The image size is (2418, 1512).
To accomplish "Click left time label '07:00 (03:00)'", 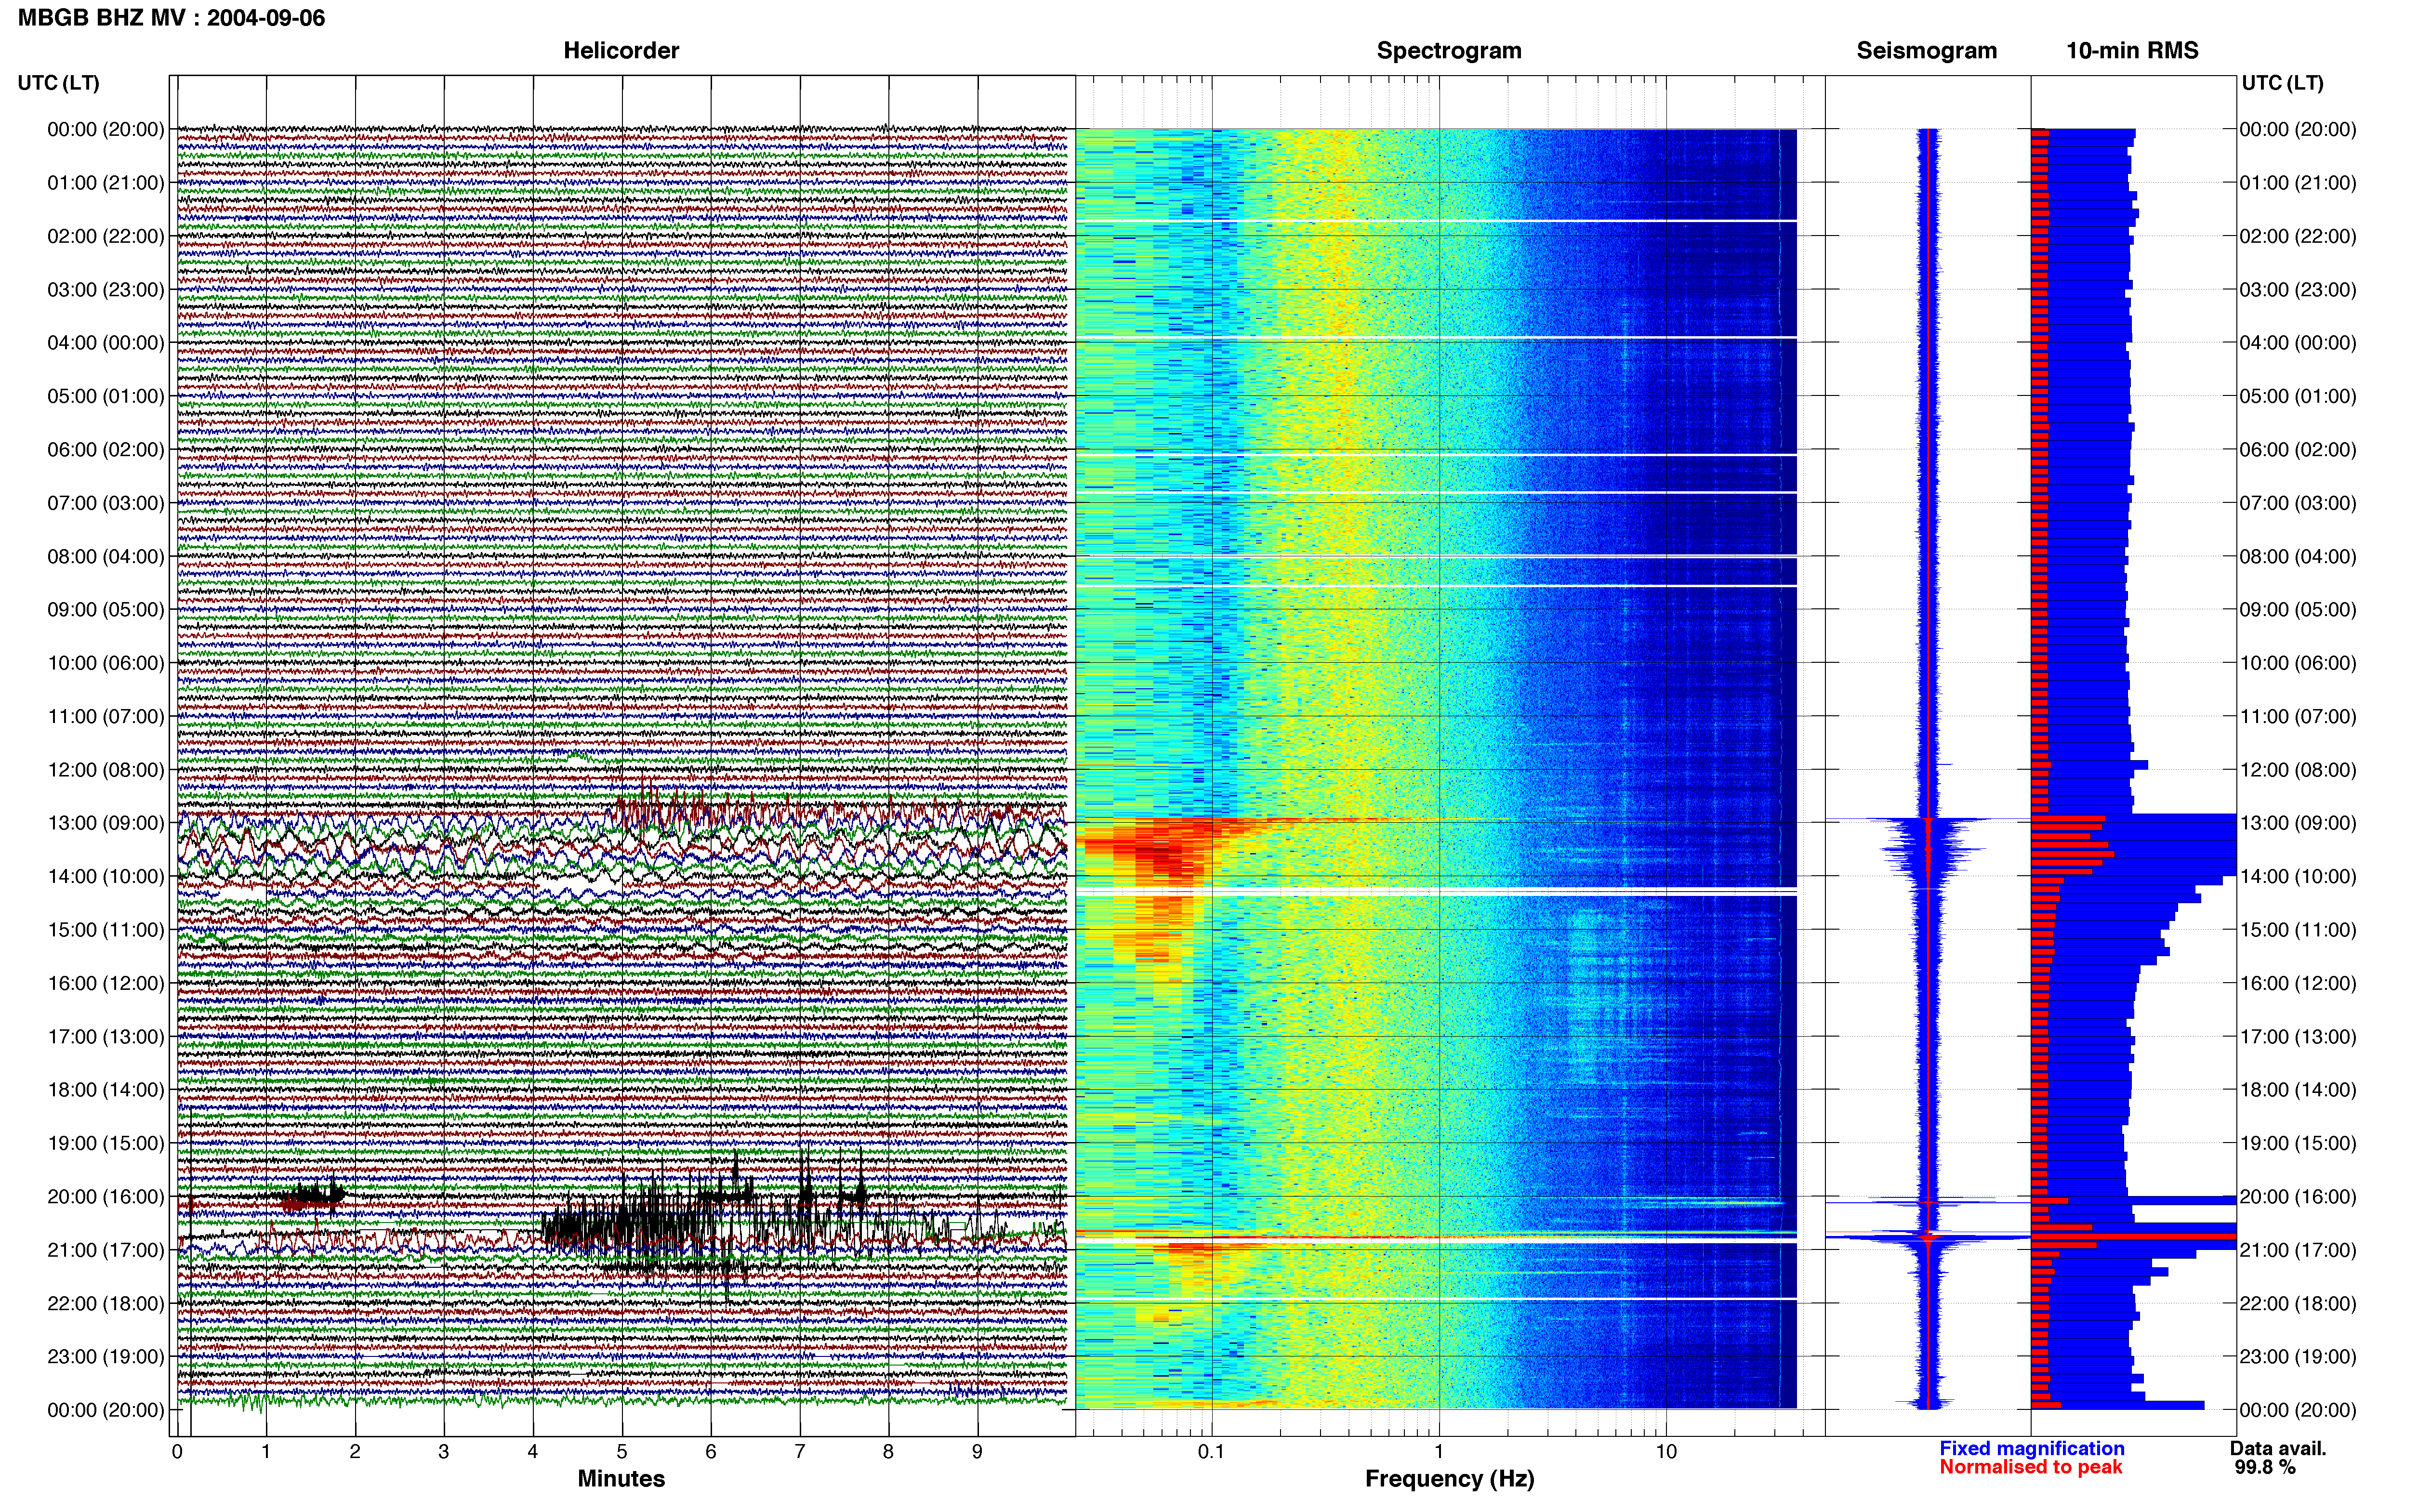I will pos(106,503).
